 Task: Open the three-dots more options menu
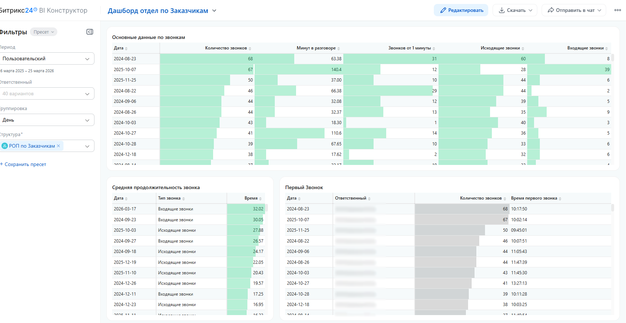click(618, 10)
